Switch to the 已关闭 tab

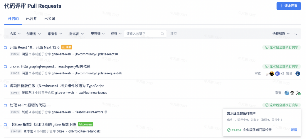tap(50, 19)
